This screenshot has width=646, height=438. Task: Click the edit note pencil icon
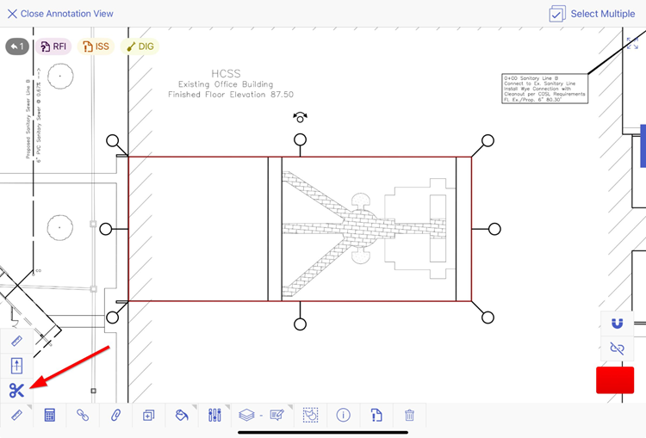coord(276,415)
